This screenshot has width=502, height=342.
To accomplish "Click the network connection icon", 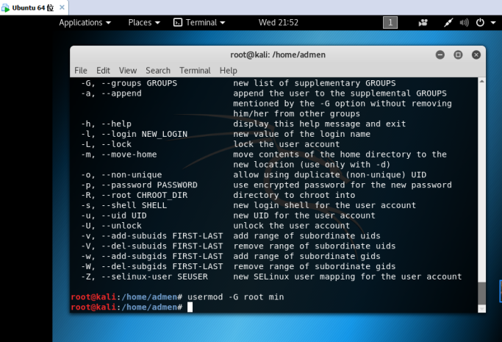I will click(x=448, y=22).
